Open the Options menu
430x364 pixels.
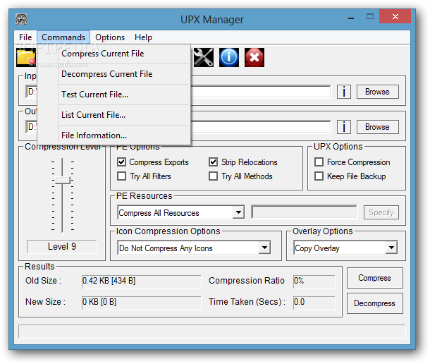click(x=110, y=37)
